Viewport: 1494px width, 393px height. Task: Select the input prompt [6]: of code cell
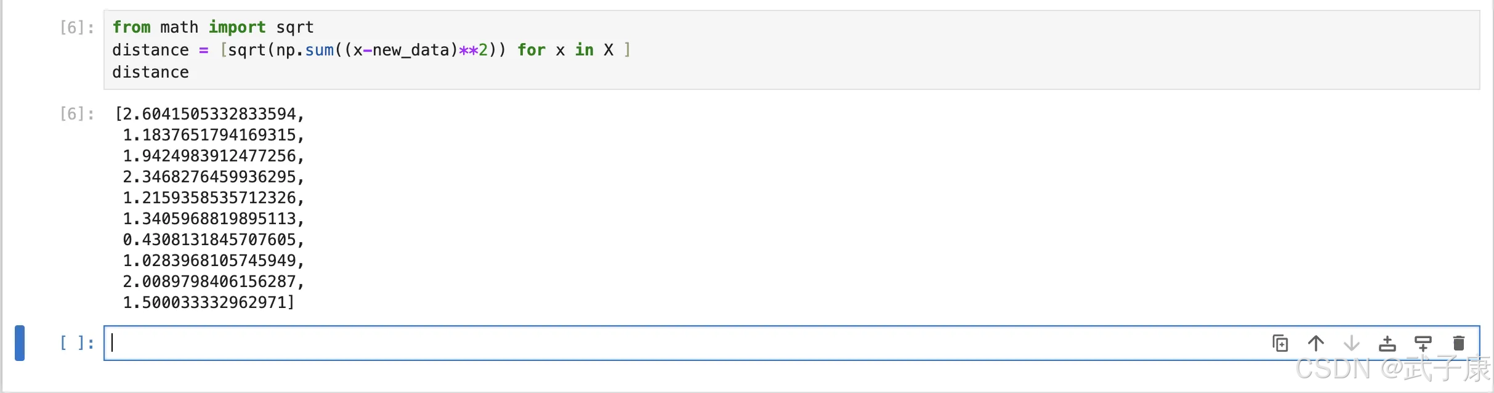click(x=77, y=28)
